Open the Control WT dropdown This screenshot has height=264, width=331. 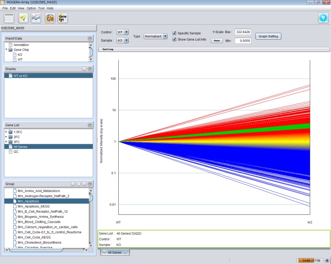(x=122, y=32)
